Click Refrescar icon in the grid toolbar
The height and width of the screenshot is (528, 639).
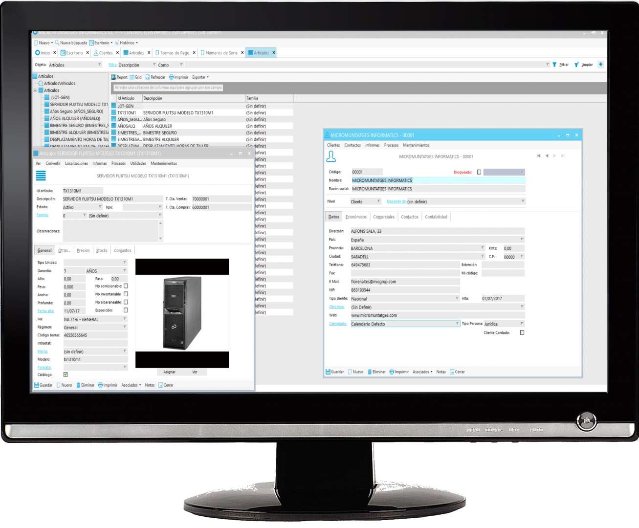tap(148, 77)
